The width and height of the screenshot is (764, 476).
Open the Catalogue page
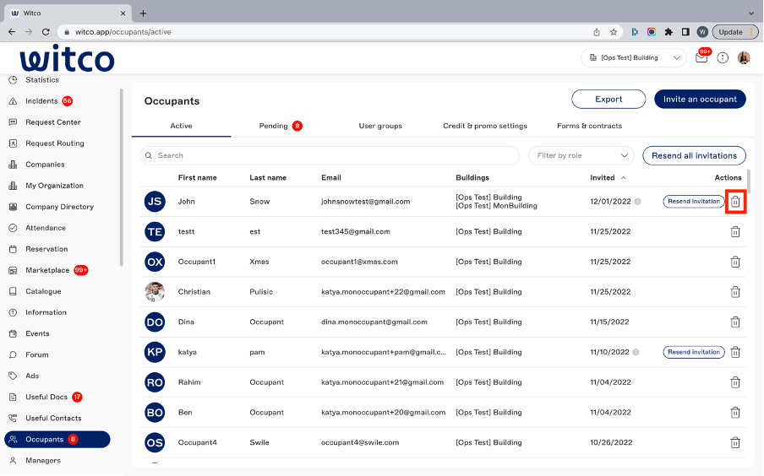pyautogui.click(x=43, y=291)
